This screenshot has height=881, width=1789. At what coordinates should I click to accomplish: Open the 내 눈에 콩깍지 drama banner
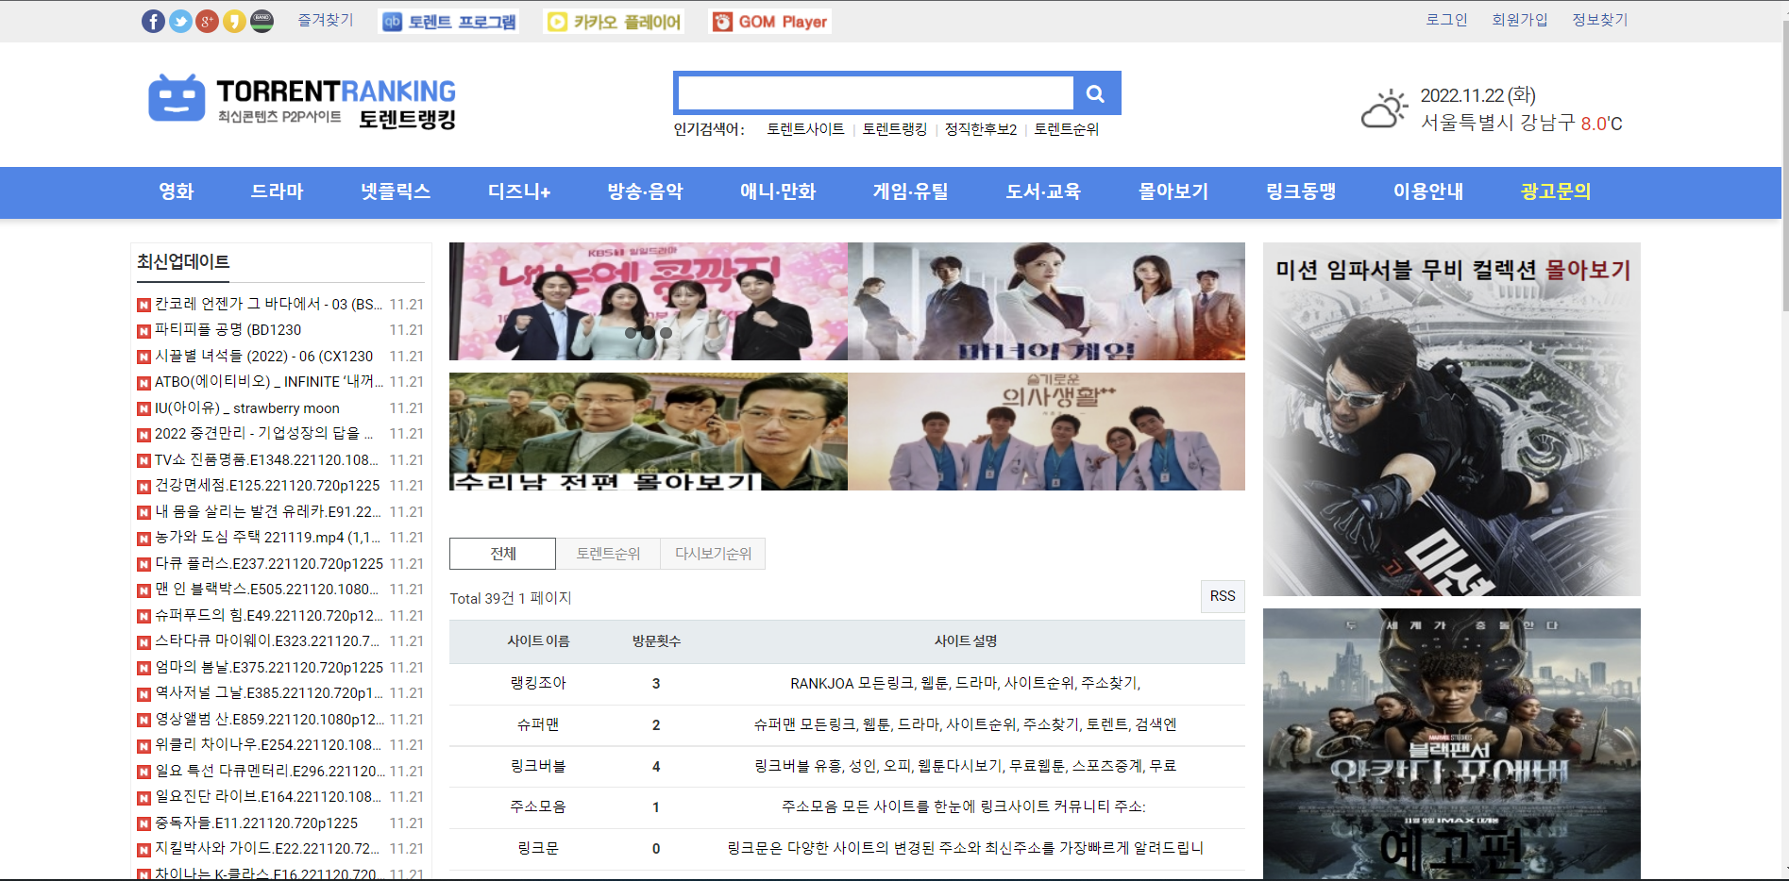click(649, 301)
